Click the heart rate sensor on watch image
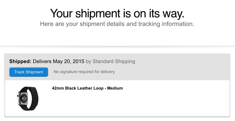 pos(24,98)
